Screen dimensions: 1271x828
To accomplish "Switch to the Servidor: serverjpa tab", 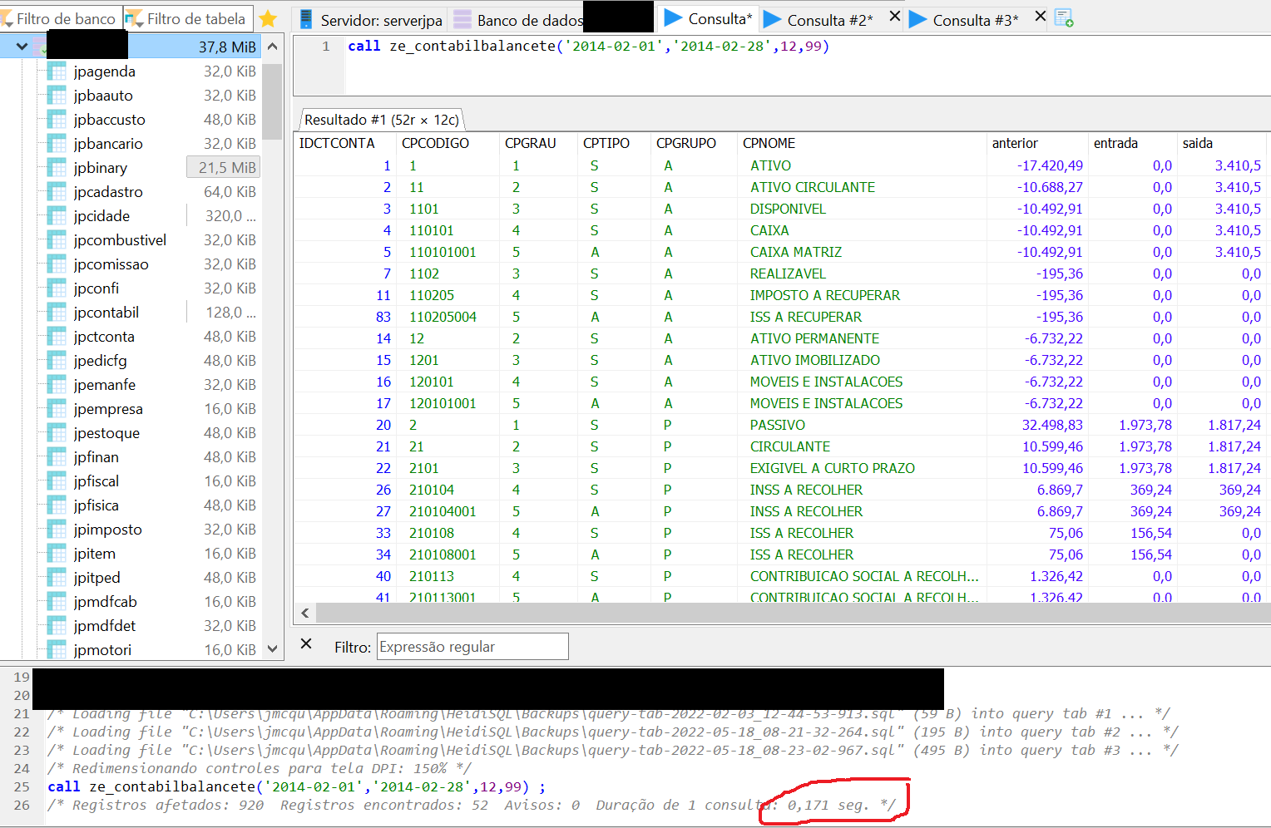I will coord(371,20).
